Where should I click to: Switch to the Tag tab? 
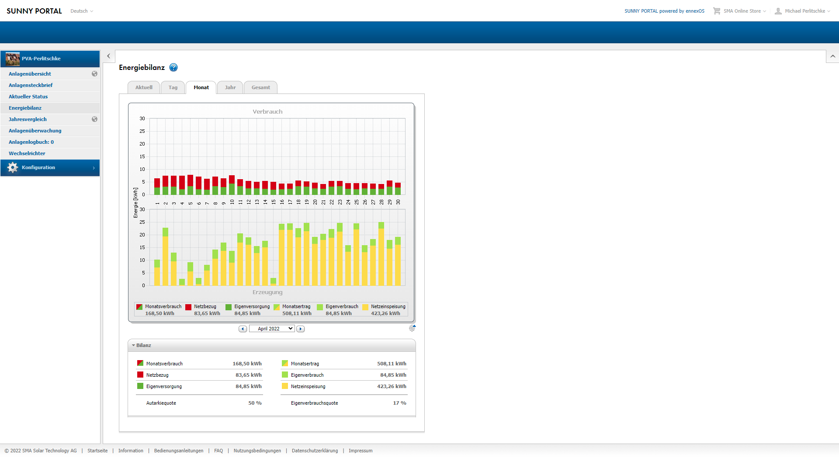(173, 87)
